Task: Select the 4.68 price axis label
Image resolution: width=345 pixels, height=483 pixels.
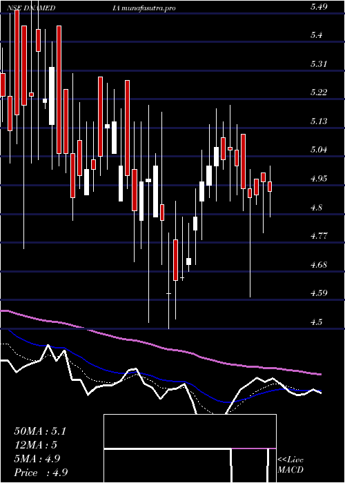Action: click(319, 264)
